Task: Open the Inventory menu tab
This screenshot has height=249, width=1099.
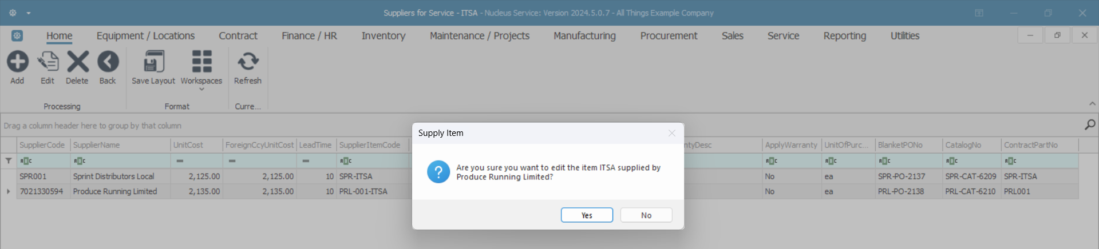Action: [383, 36]
